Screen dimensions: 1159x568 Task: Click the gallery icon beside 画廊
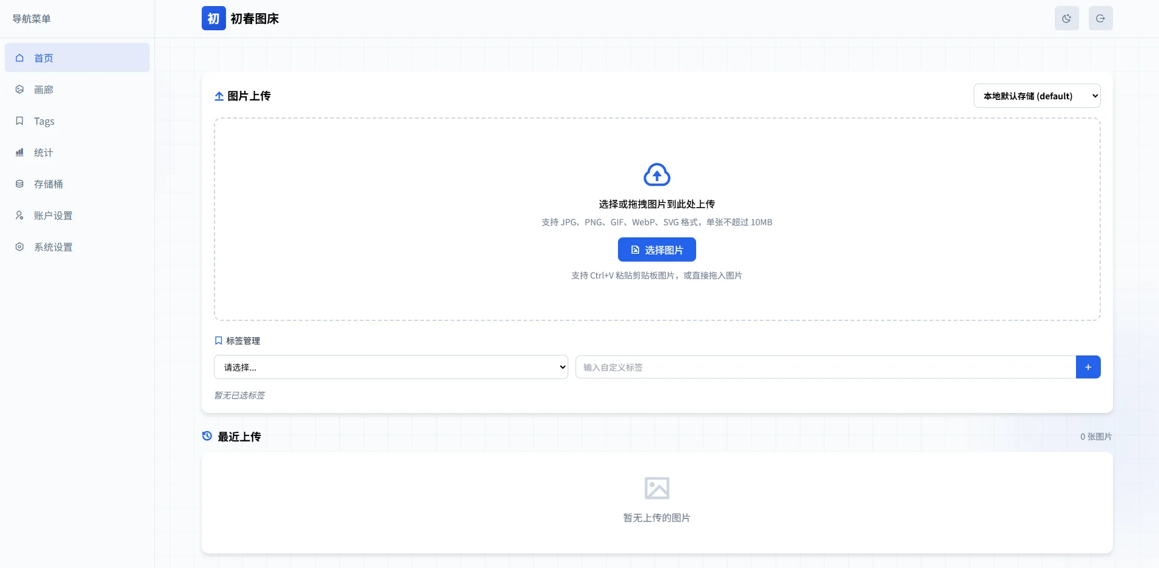[x=19, y=90]
